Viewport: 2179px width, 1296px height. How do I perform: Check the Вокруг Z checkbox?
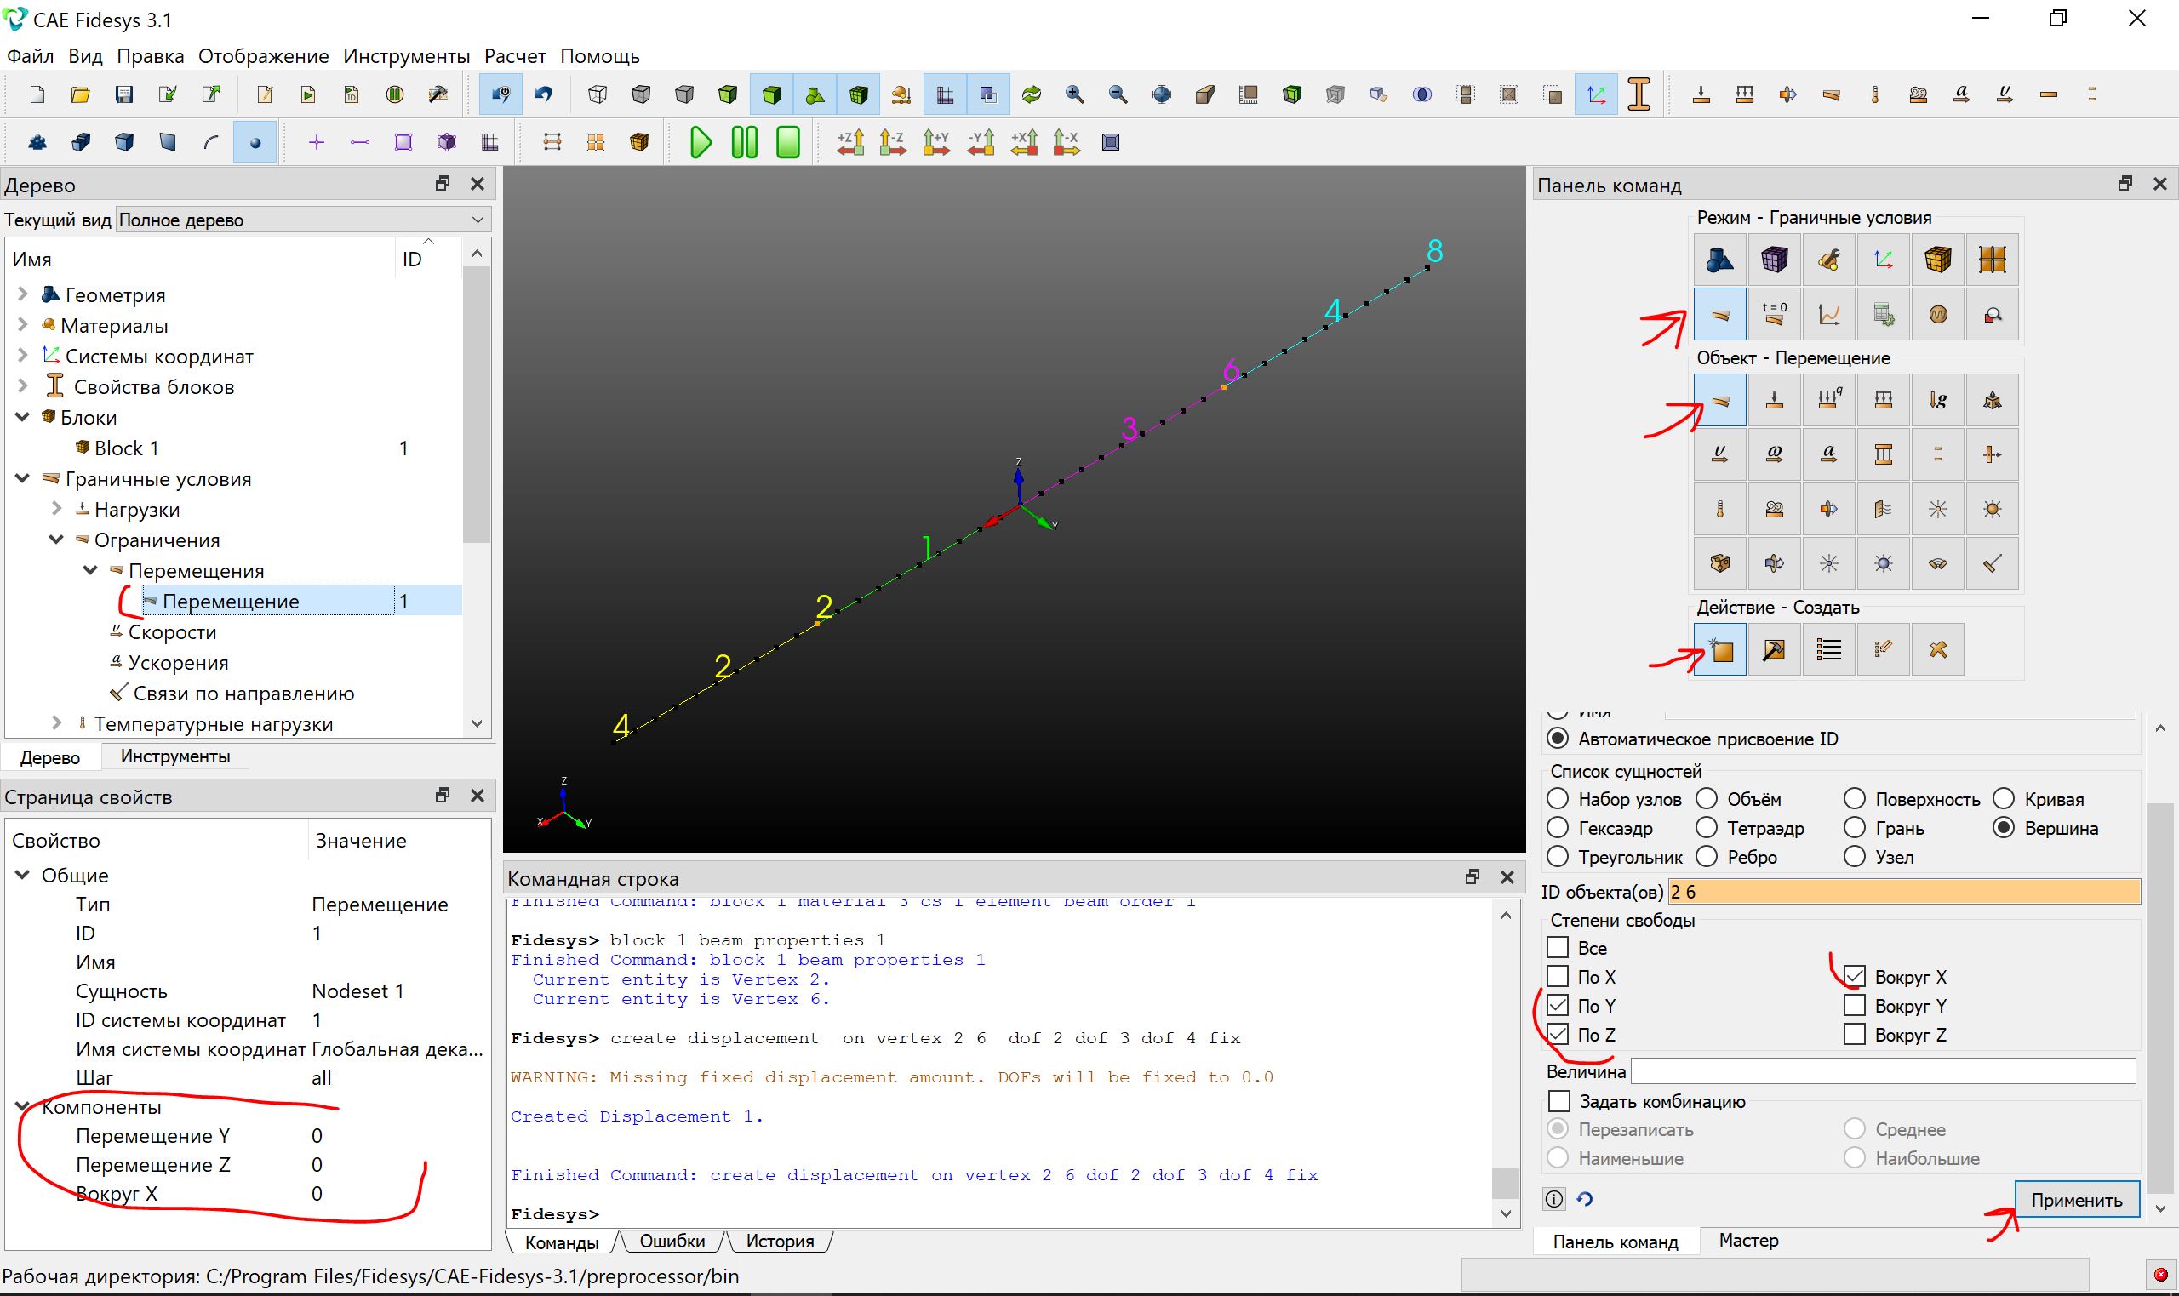pyautogui.click(x=1854, y=1034)
